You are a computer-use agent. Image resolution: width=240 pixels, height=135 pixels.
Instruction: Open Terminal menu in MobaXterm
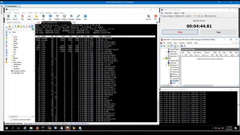(x=8, y=13)
